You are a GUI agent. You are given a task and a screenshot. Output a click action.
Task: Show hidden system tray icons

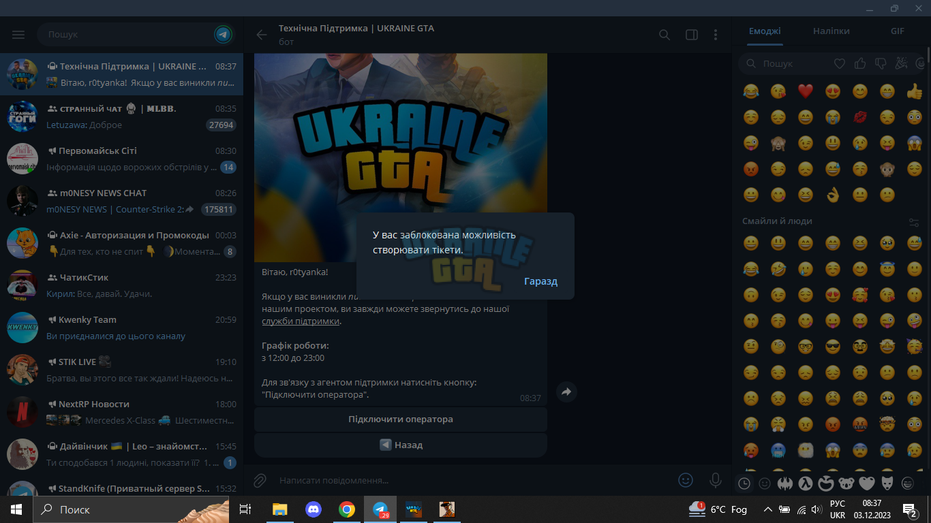point(767,509)
